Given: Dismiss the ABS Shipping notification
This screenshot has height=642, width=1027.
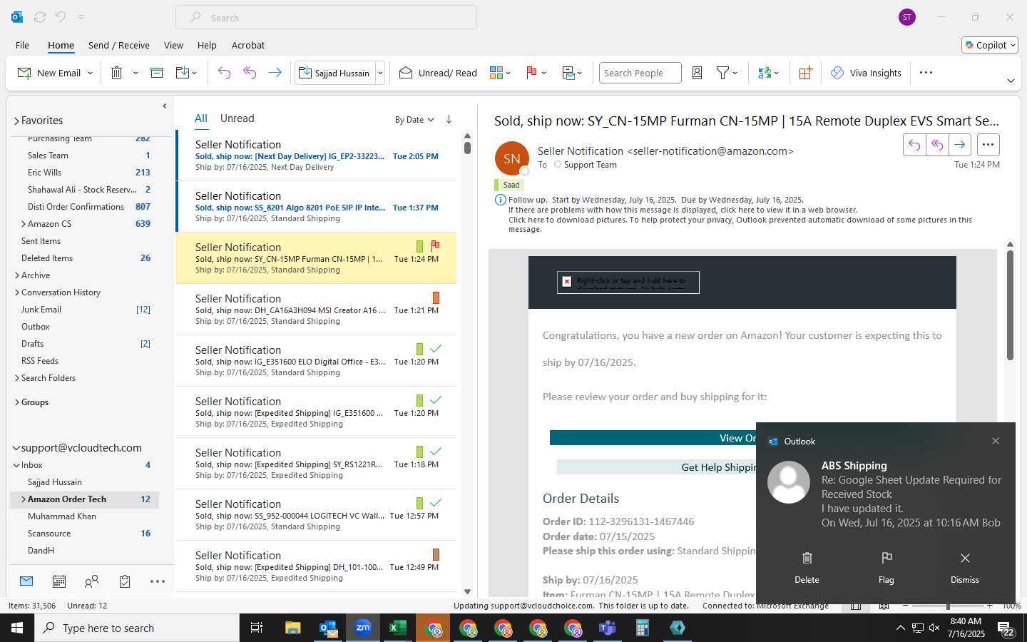Looking at the screenshot, I should [x=964, y=567].
